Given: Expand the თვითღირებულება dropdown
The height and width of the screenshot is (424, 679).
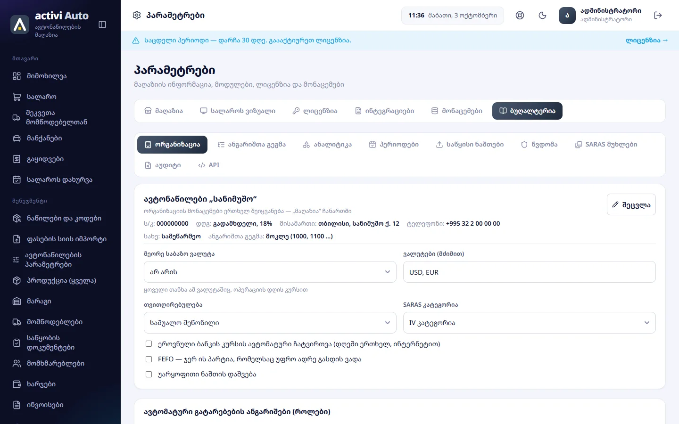Looking at the screenshot, I should click(270, 323).
